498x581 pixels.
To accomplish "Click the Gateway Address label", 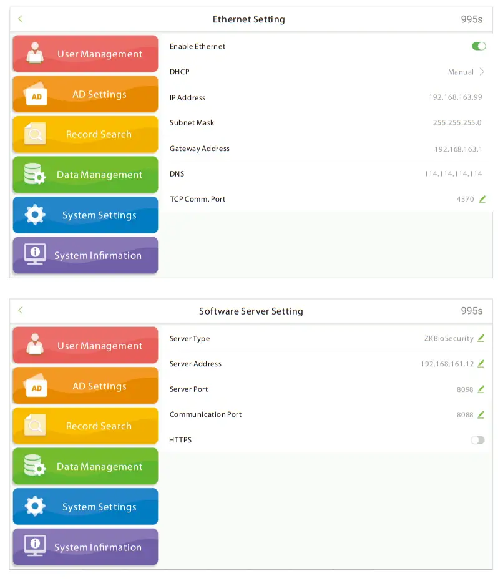I will [x=200, y=149].
